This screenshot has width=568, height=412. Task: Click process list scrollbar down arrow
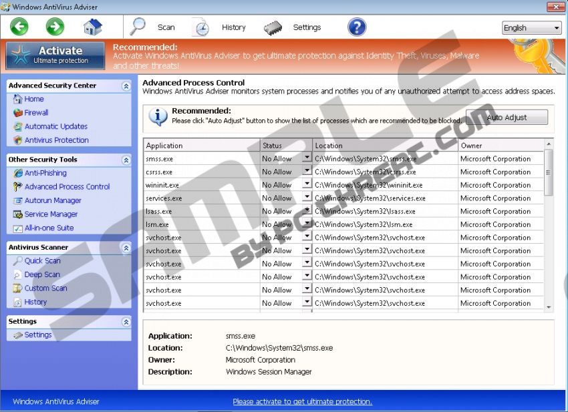pyautogui.click(x=549, y=307)
